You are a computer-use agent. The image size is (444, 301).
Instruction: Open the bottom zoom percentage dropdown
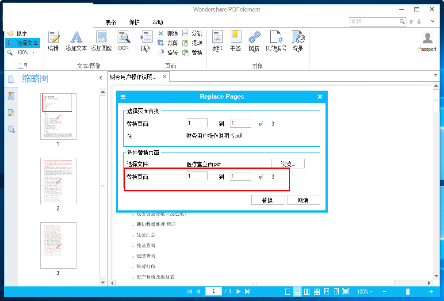point(364,291)
